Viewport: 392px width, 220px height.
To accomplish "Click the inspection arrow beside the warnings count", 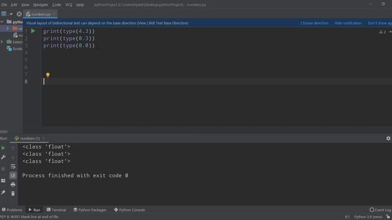I will (x=390, y=32).
